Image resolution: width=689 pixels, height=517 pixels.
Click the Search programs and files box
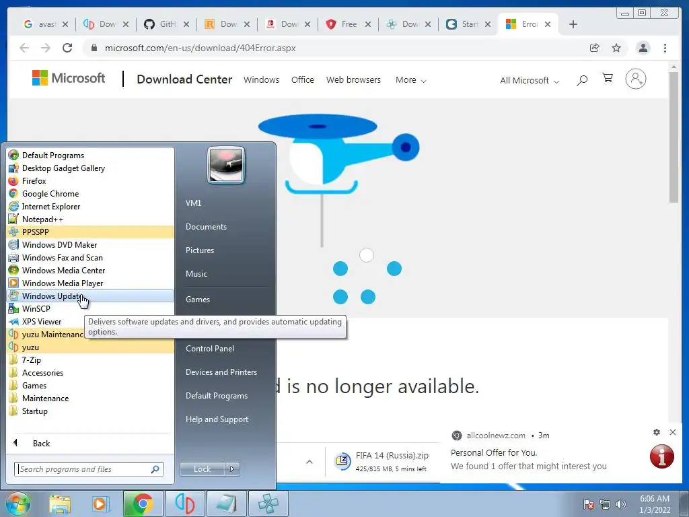88,469
